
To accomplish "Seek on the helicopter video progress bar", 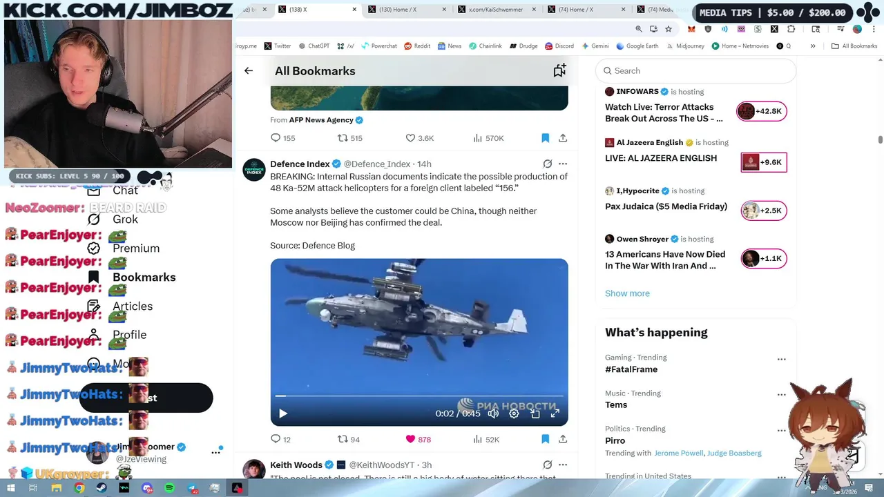I will tap(419, 396).
